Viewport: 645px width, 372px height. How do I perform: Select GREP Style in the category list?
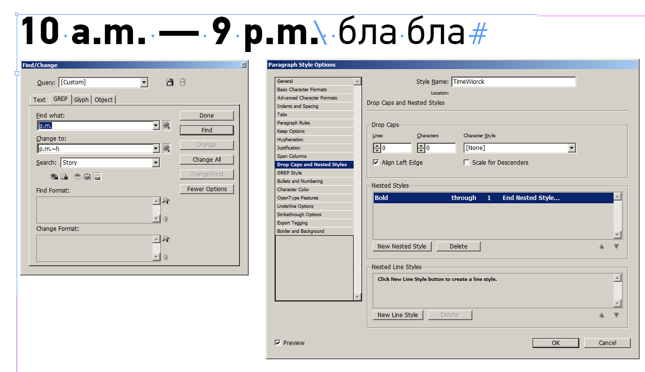coord(314,173)
